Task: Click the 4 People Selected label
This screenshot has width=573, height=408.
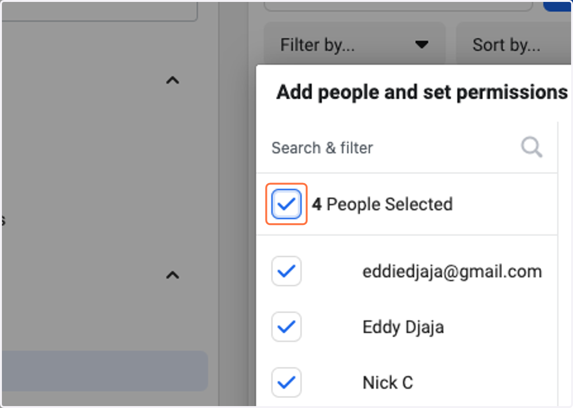Action: pos(382,204)
